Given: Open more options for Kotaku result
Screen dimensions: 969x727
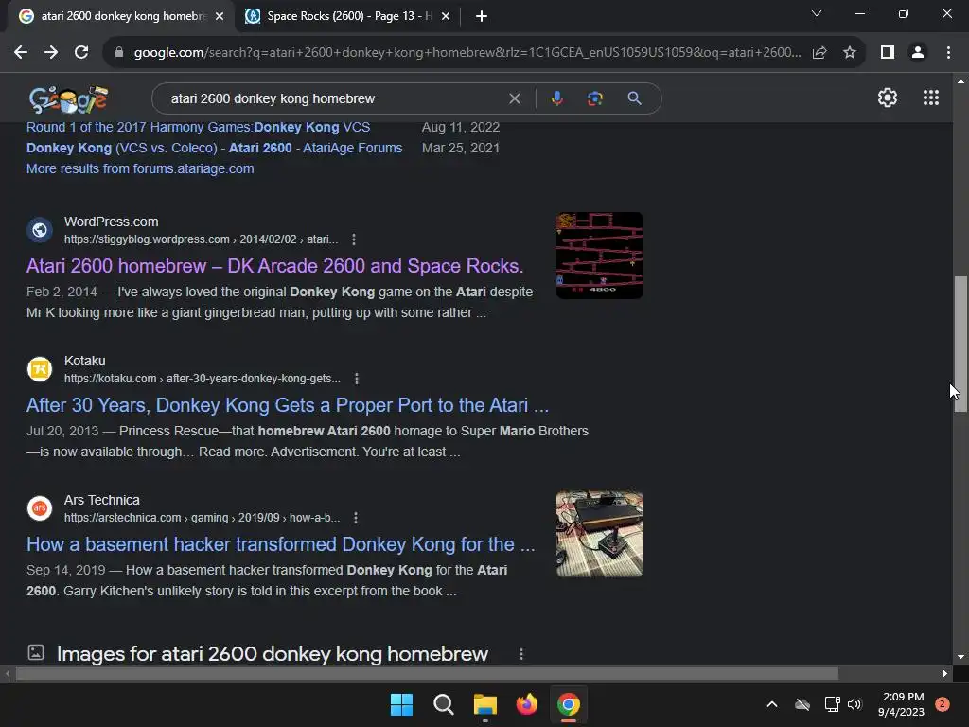Looking at the screenshot, I should (357, 379).
